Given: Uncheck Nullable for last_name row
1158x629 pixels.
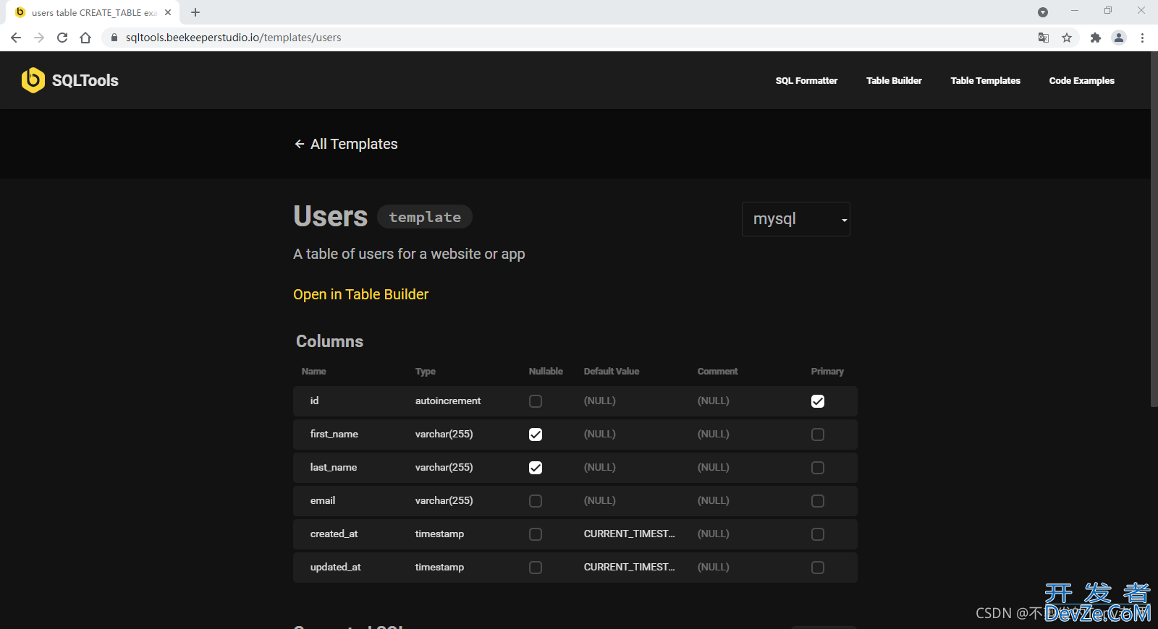Looking at the screenshot, I should [x=536, y=468].
